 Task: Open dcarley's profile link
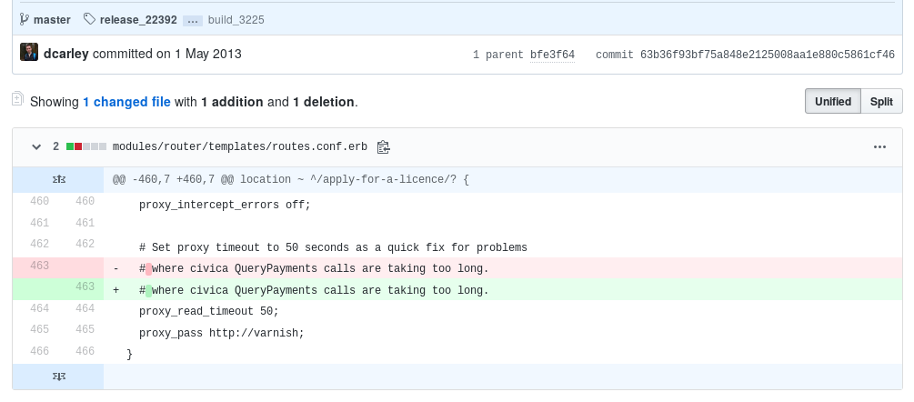pyautogui.click(x=65, y=54)
